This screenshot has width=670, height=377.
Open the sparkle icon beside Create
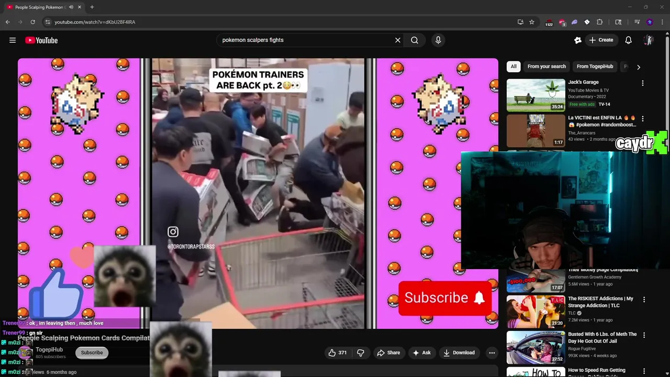tap(577, 40)
